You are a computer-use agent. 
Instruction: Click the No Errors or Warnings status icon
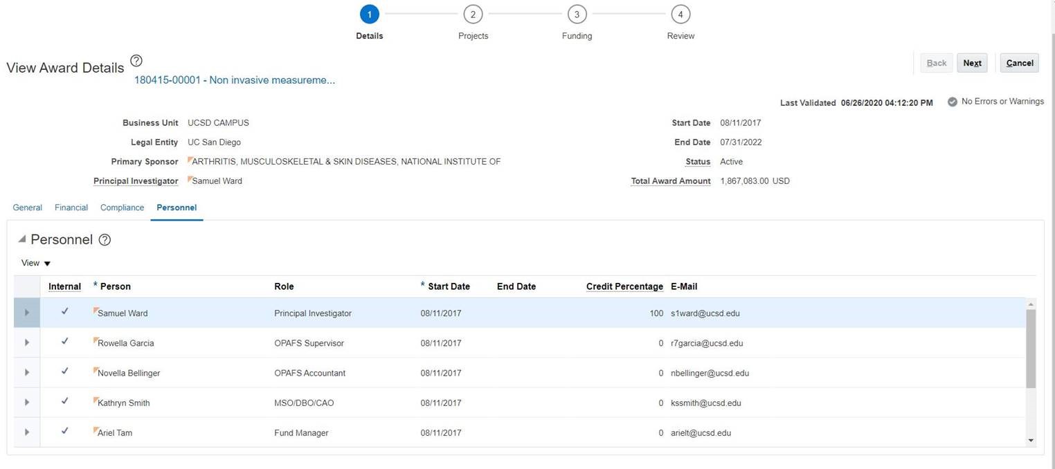(953, 101)
